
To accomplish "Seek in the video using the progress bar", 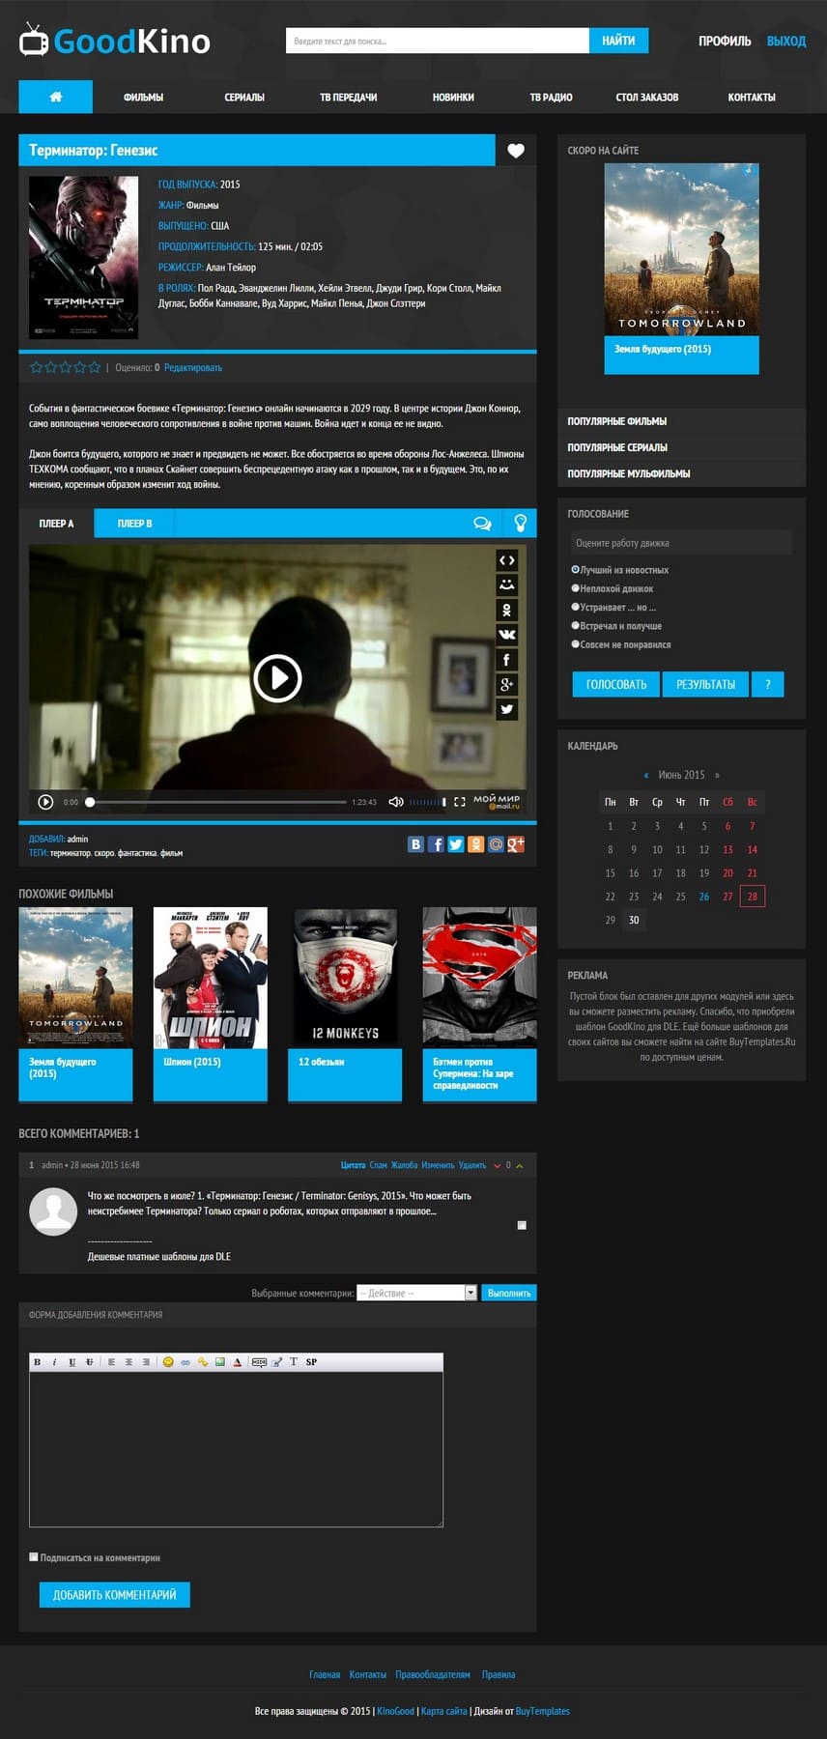I will (x=217, y=802).
